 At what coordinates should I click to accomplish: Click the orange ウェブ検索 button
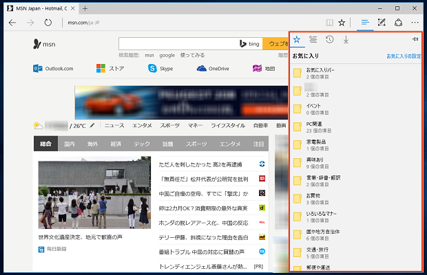click(275, 44)
